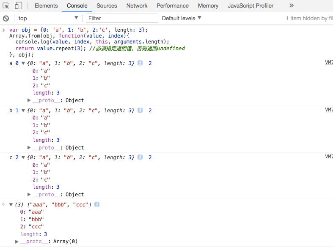Open the Network tab
This screenshot has height=247, width=333.
pos(137,6)
